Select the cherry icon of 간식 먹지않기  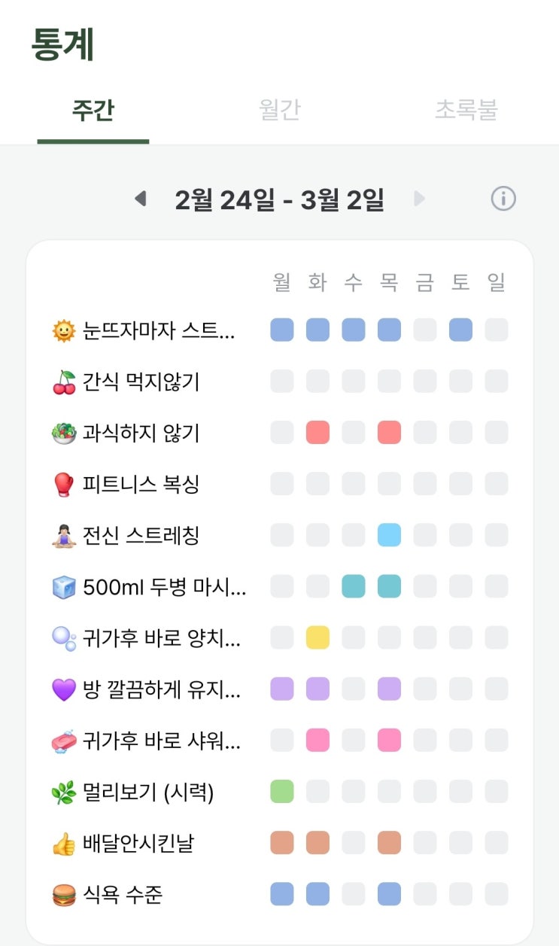tap(64, 382)
